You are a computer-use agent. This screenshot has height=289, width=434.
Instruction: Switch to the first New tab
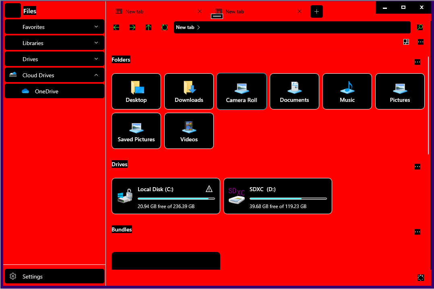pos(158,12)
